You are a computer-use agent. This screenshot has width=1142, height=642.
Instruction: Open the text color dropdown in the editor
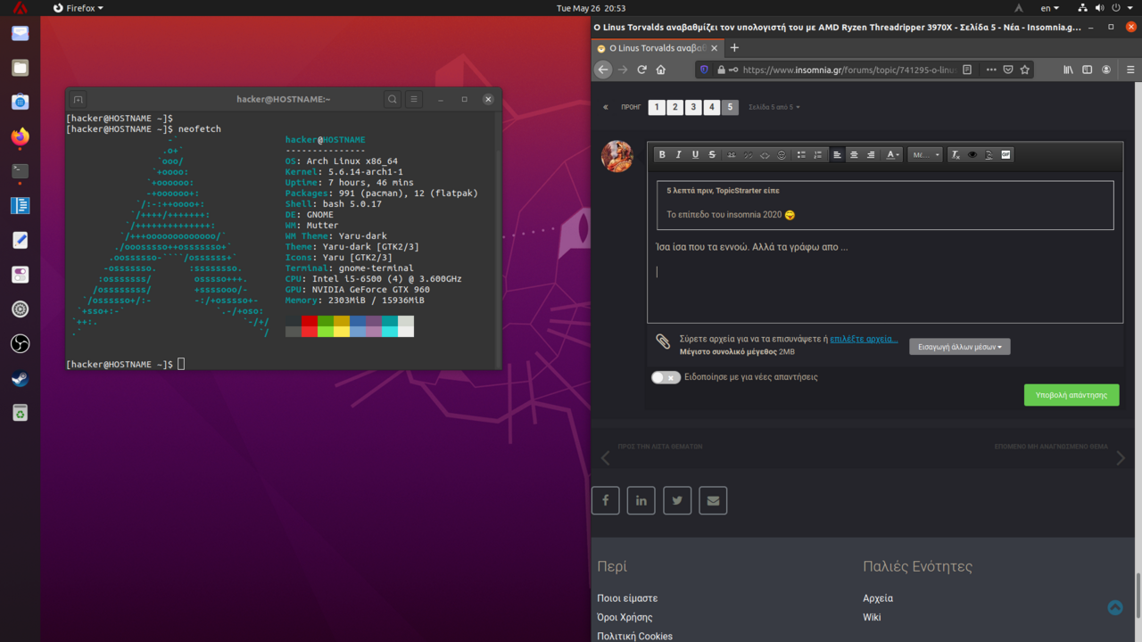click(892, 154)
